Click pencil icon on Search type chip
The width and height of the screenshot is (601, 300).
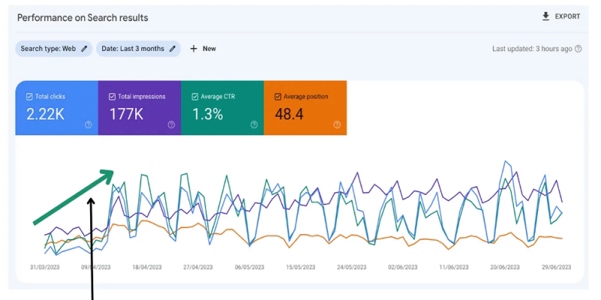coord(84,49)
